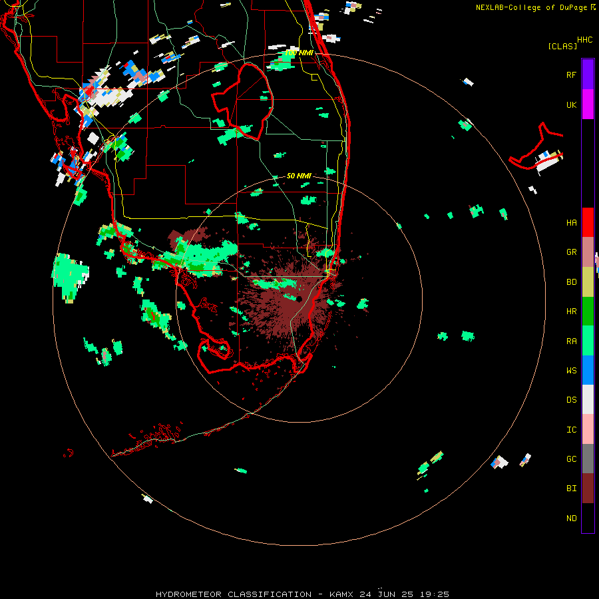Click the UK magenta legend swatch
This screenshot has height=599, width=599.
tap(588, 104)
